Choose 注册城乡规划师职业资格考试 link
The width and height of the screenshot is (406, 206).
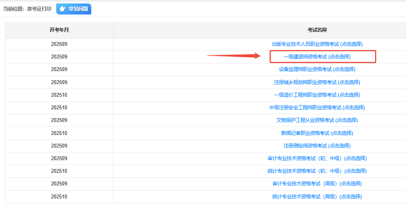(317, 82)
